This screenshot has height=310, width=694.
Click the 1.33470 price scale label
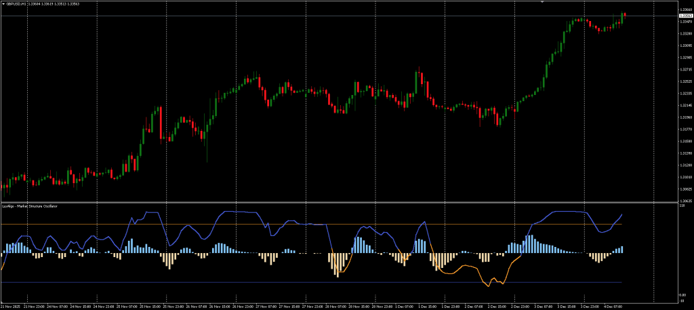coord(686,21)
